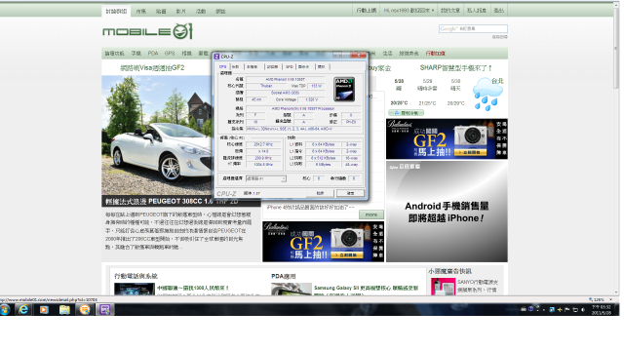Open the 中國聯通 article link

point(193,288)
